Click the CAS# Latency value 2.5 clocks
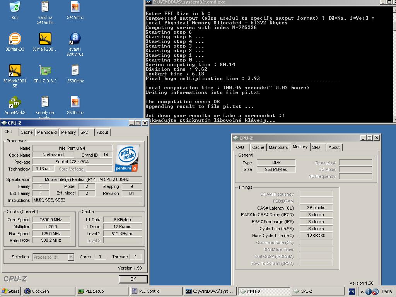Viewport: 396px width, 297px height. point(316,208)
